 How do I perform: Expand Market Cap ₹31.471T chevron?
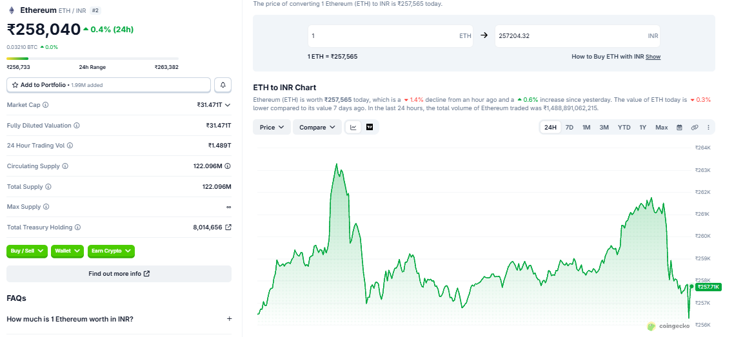coord(228,105)
